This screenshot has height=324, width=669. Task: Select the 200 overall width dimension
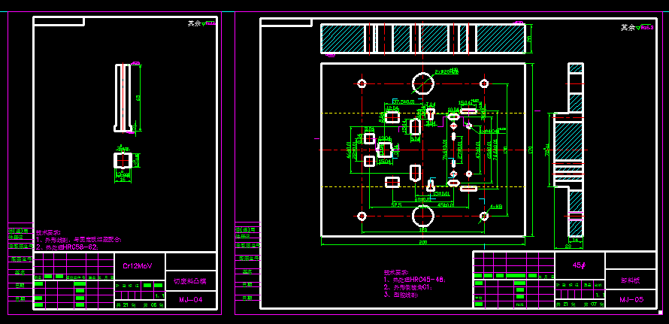422,243
